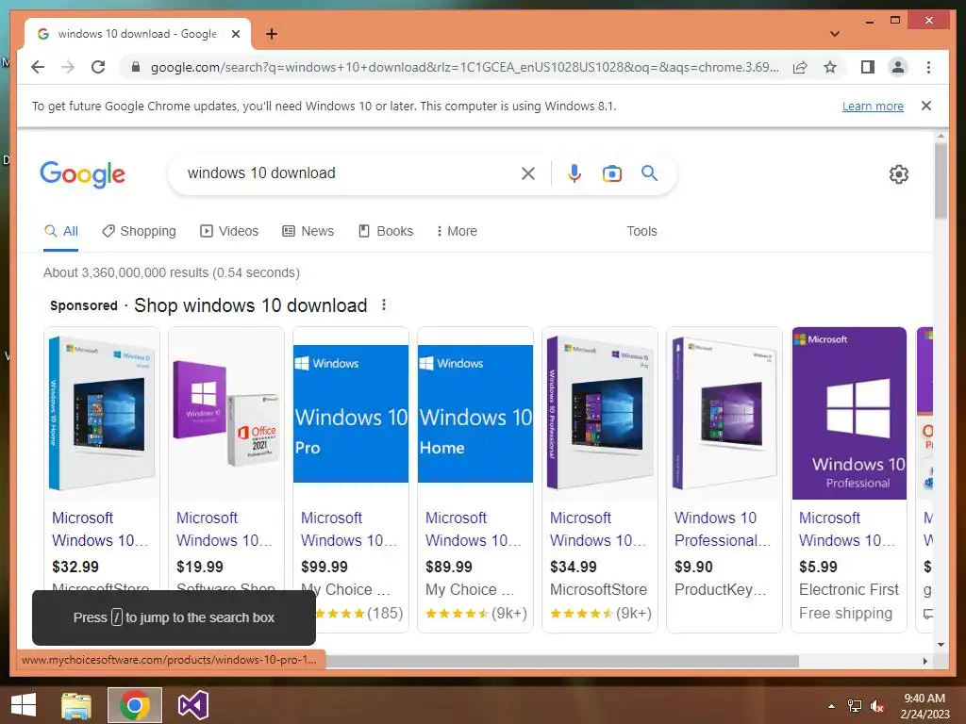Image resolution: width=966 pixels, height=724 pixels.
Task: Open the $32.99 Windows 10 Home box image
Action: click(x=102, y=413)
